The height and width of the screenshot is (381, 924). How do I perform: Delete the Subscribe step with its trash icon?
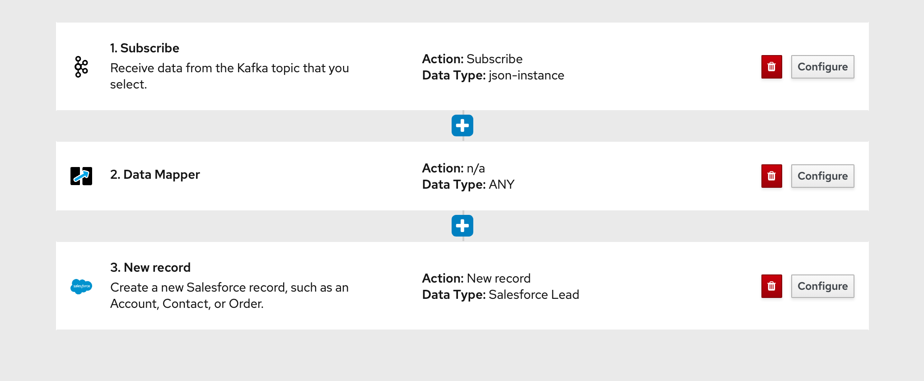coord(771,67)
